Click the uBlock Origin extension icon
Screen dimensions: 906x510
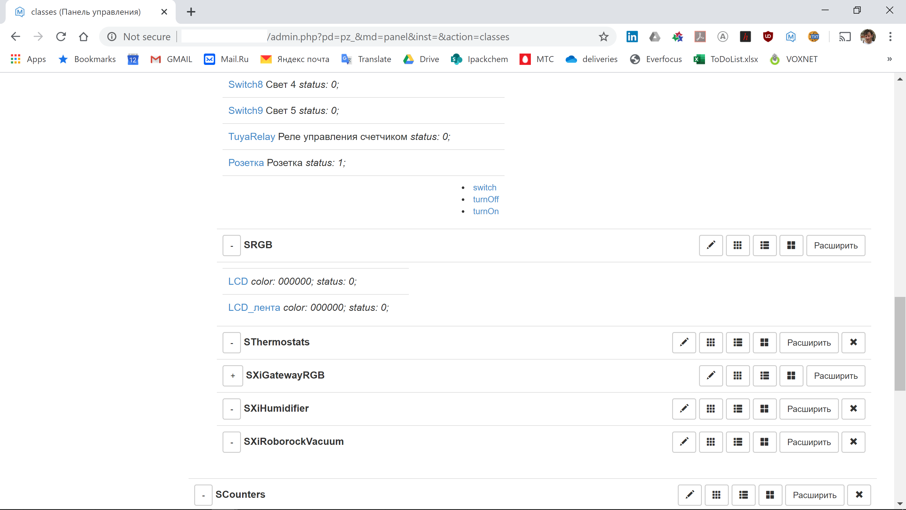tap(768, 37)
